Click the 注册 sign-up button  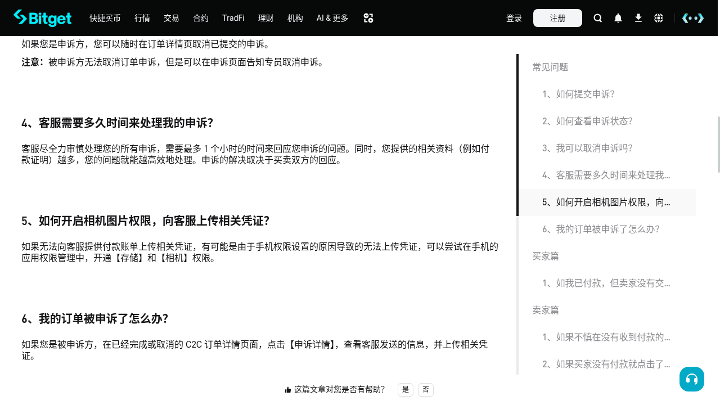point(557,18)
